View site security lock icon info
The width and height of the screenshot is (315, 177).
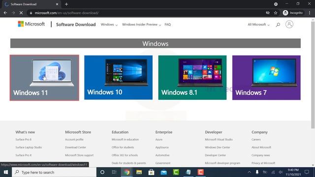point(31,13)
